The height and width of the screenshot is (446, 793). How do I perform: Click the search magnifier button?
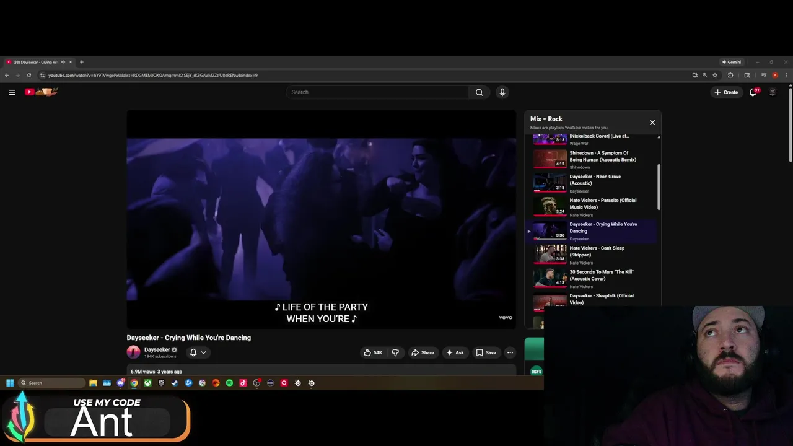(x=479, y=92)
